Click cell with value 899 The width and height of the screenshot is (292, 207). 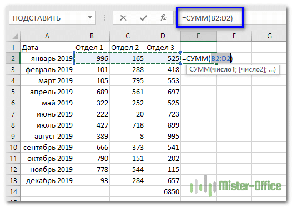coord(163,125)
